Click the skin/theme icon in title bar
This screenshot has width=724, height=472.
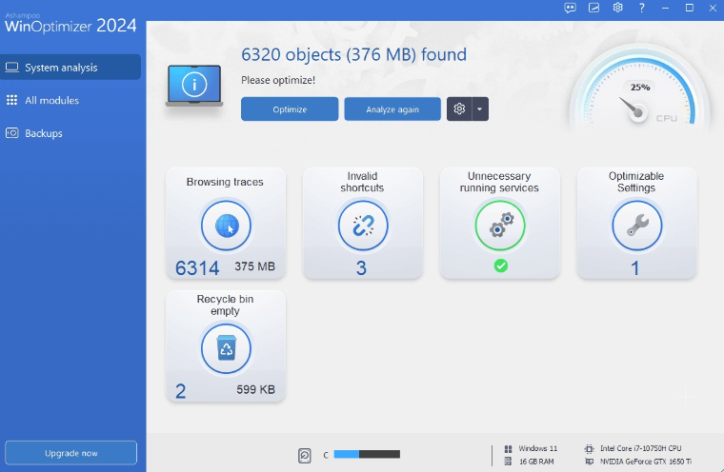(594, 8)
